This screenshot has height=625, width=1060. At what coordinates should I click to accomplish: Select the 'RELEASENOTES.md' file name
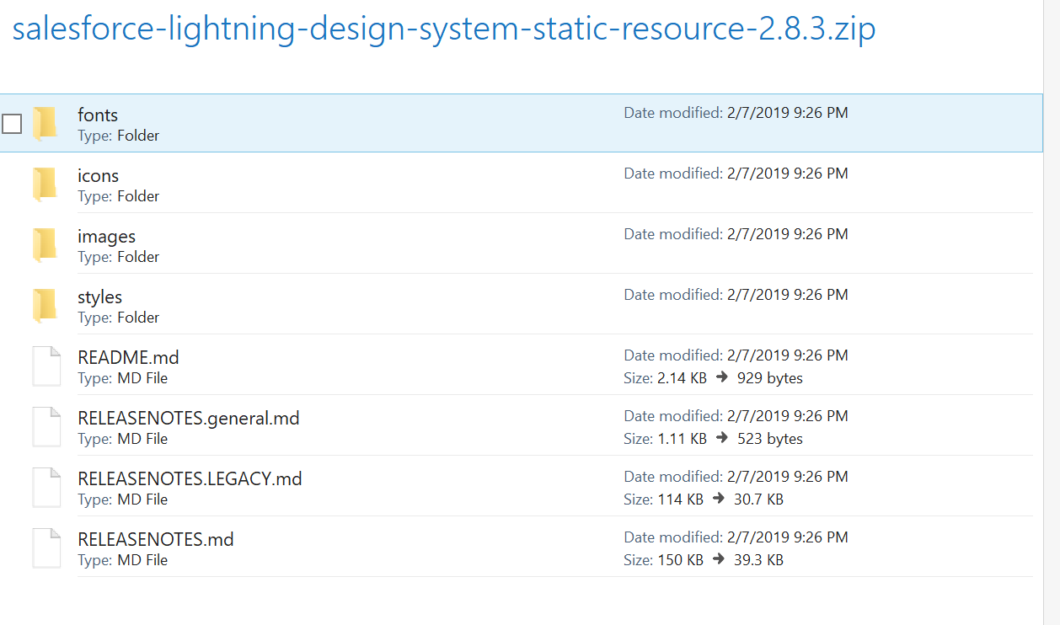(156, 540)
